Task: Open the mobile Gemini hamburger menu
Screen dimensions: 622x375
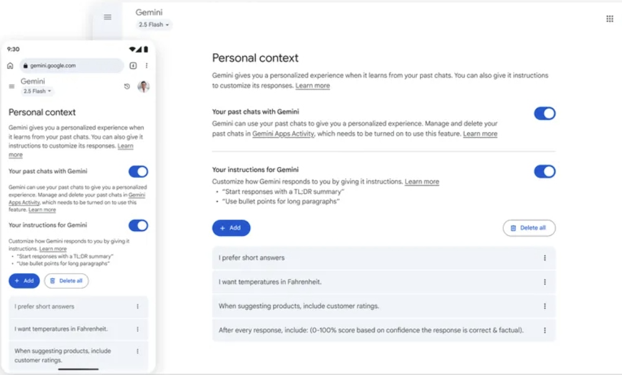Action: click(x=11, y=86)
